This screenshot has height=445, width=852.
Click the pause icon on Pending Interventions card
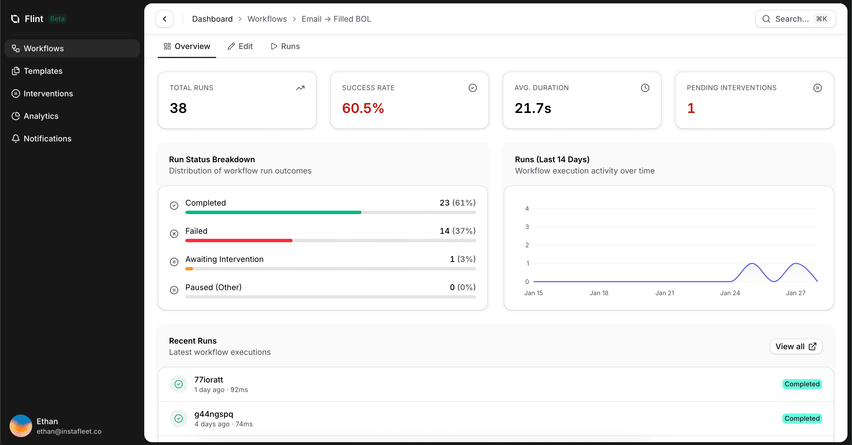pyautogui.click(x=817, y=88)
